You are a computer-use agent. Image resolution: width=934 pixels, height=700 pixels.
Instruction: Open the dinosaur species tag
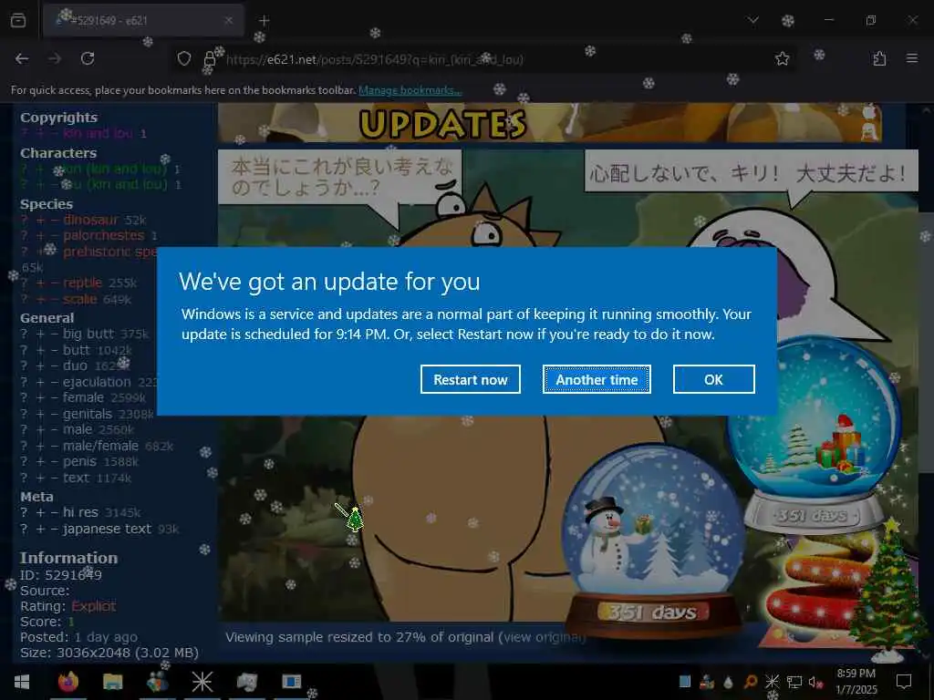(91, 220)
